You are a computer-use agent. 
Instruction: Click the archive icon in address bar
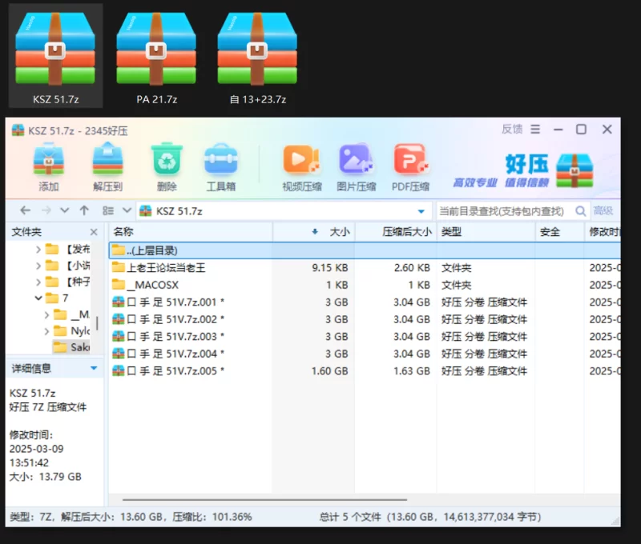point(146,211)
